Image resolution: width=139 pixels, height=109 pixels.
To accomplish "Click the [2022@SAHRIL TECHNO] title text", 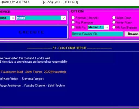I will 60,2.
